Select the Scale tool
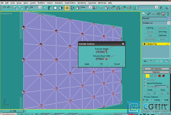 click(x=78, y=8)
